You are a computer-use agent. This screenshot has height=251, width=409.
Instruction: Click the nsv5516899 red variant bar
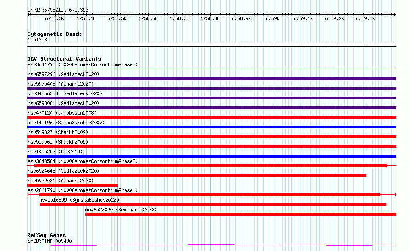(x=213, y=204)
